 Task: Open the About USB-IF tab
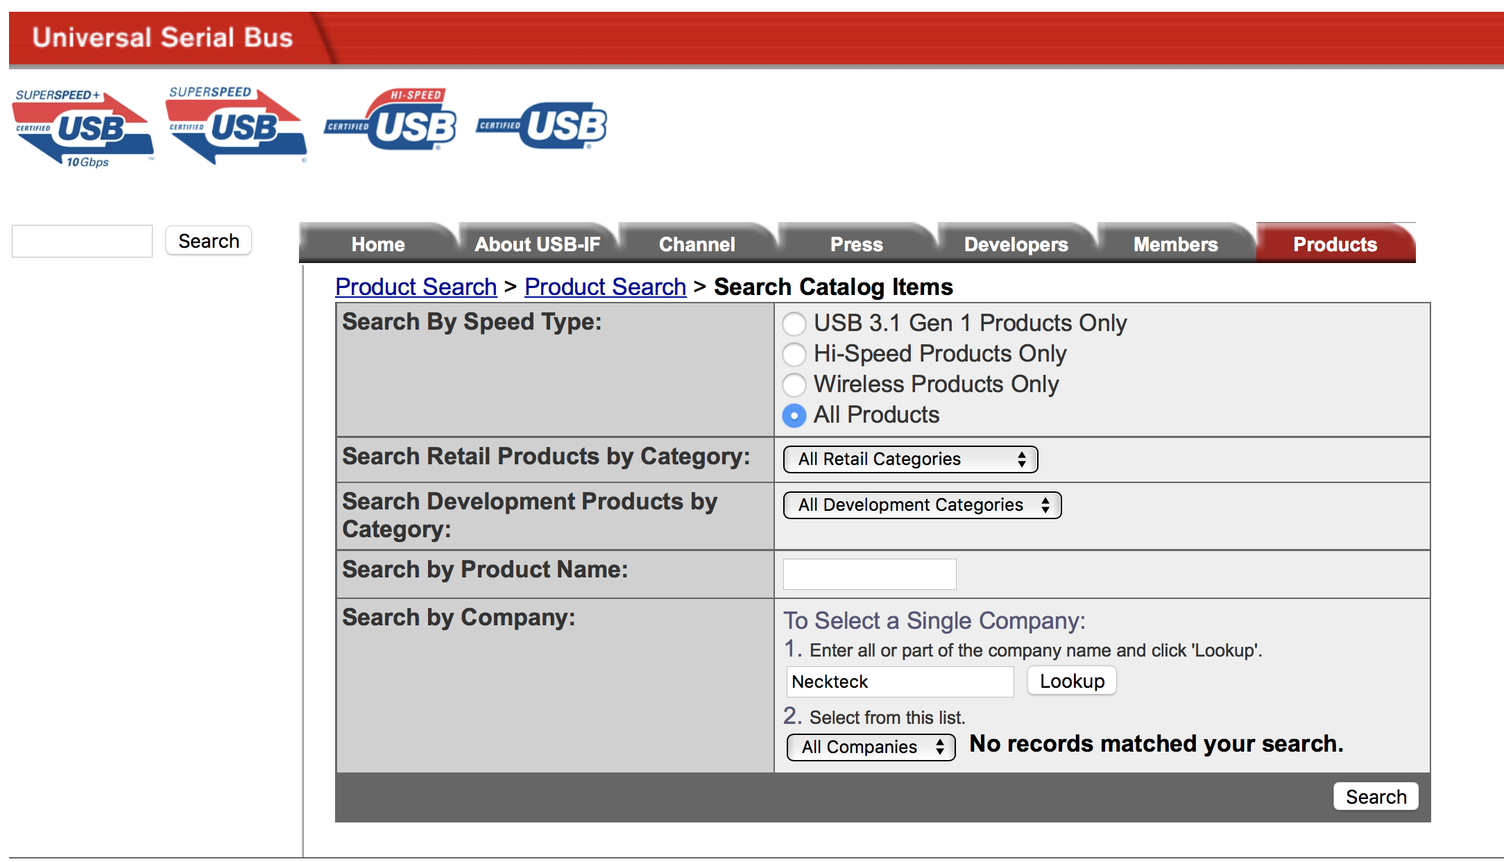(x=537, y=244)
